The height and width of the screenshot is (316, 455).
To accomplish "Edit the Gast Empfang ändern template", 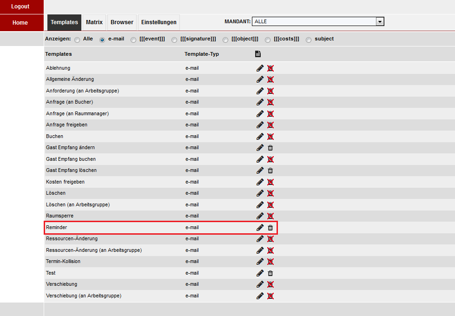I will (x=260, y=148).
